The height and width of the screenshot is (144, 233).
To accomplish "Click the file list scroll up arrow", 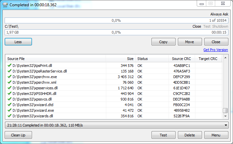I will pos(225,58).
